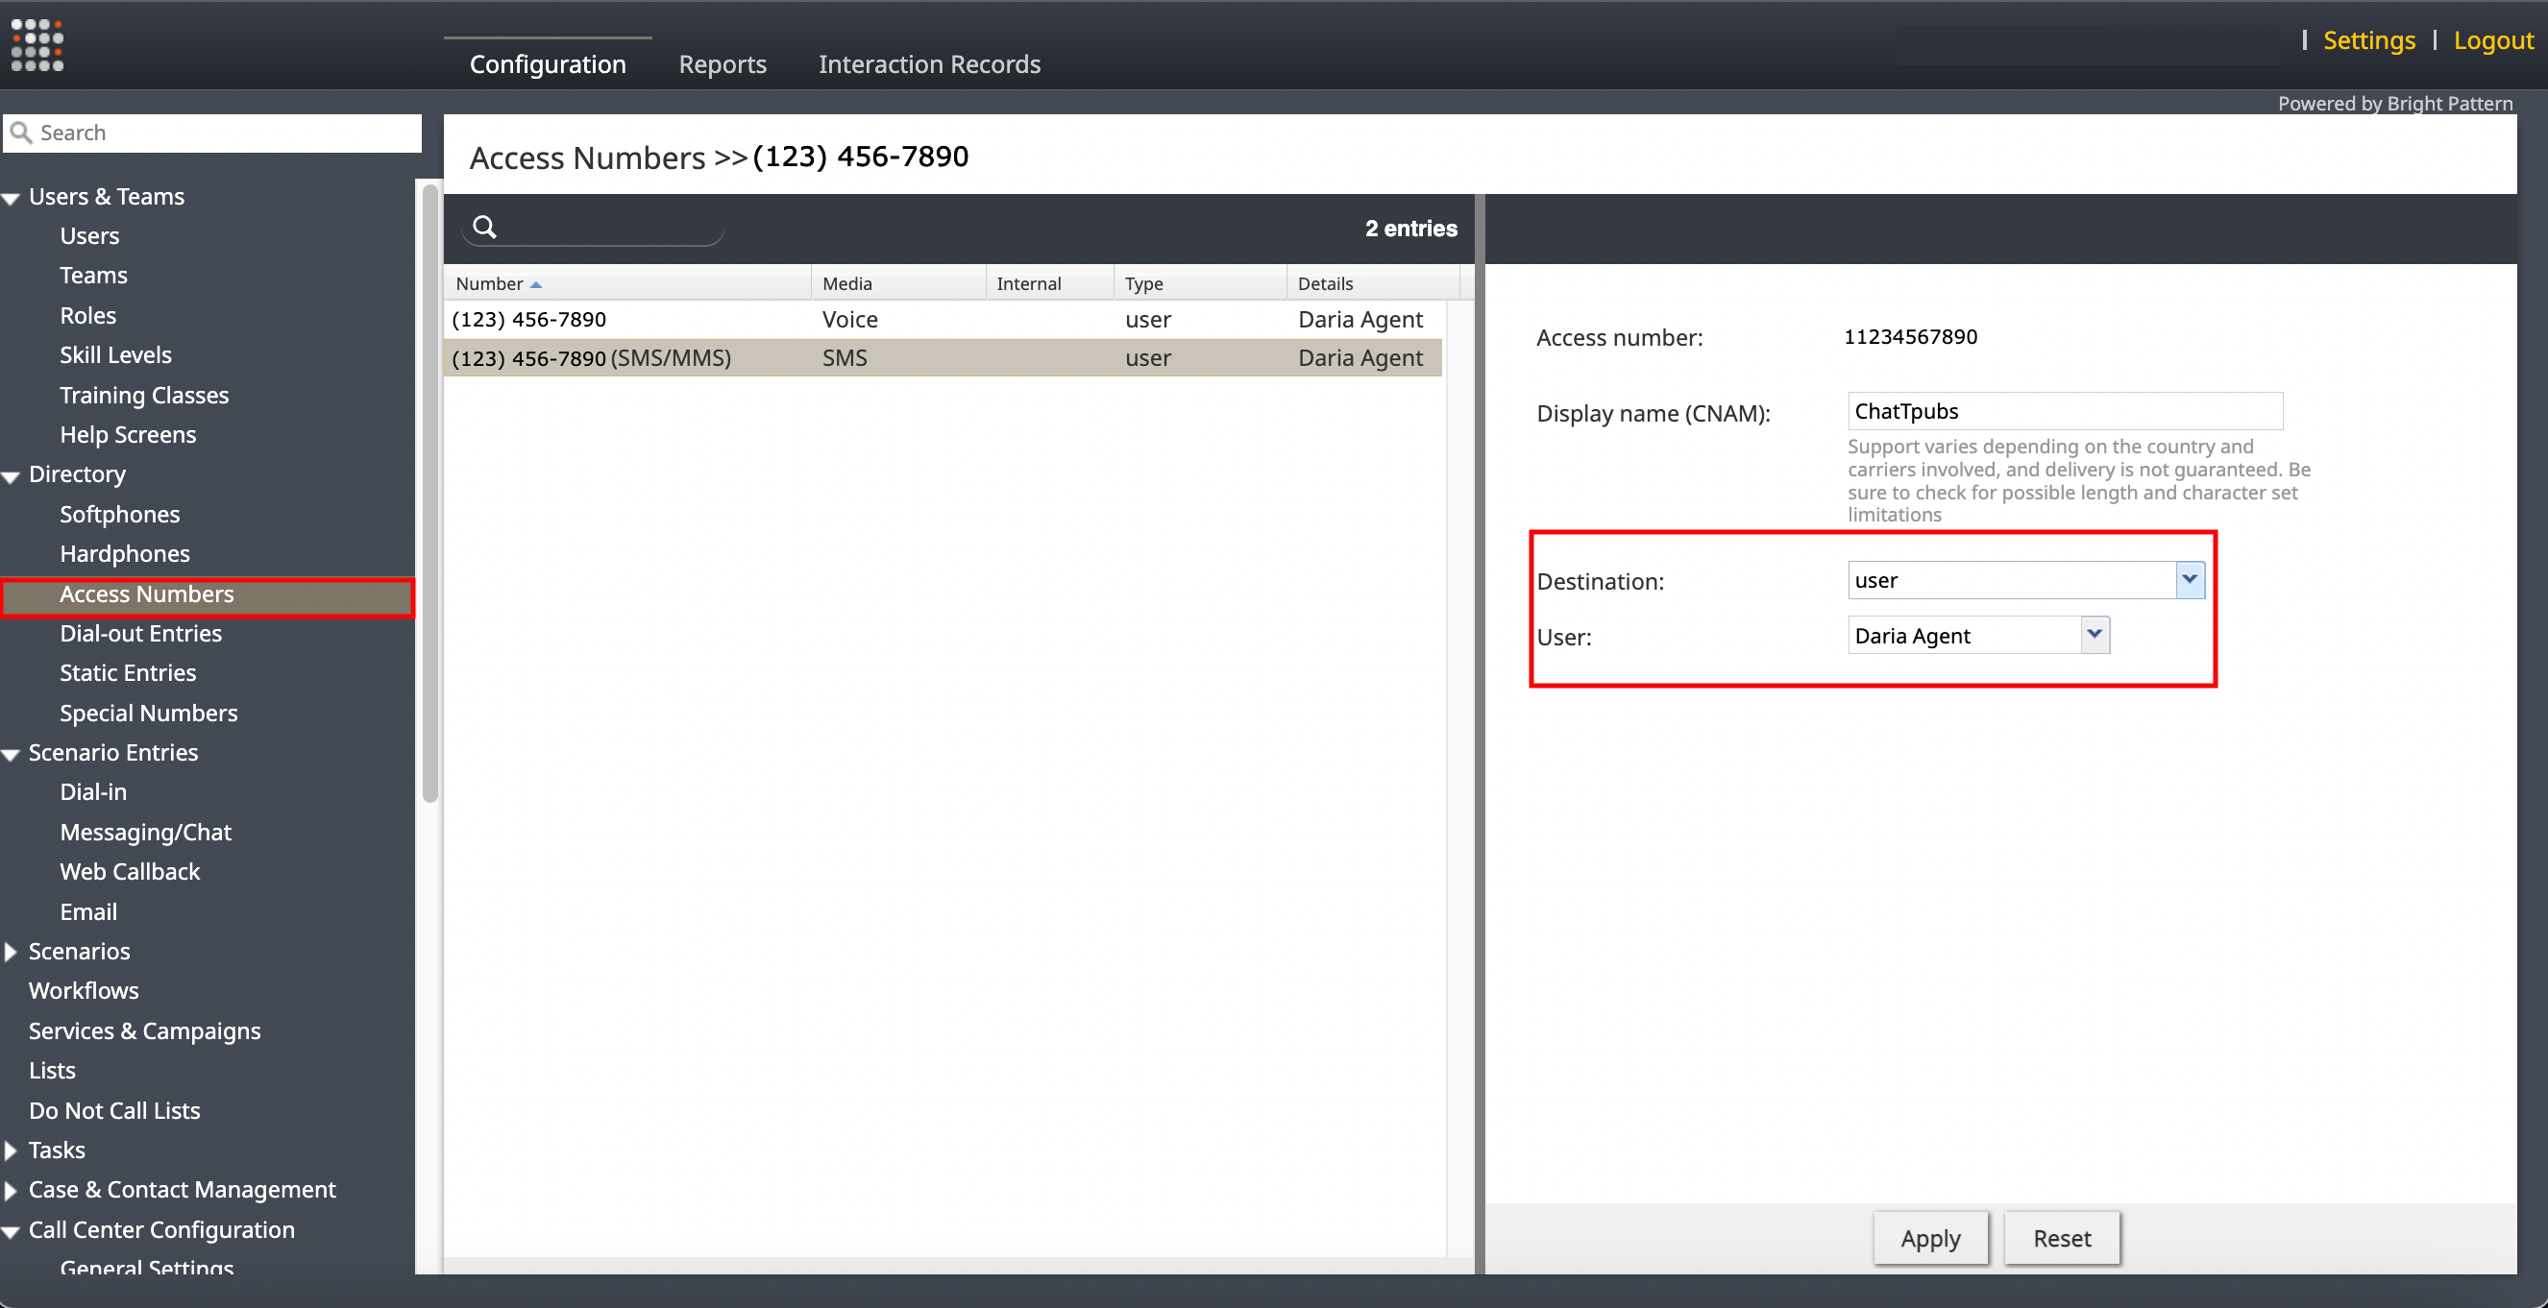Open the Interaction Records tab
Viewport: 2548px width, 1308px height.
tap(929, 64)
